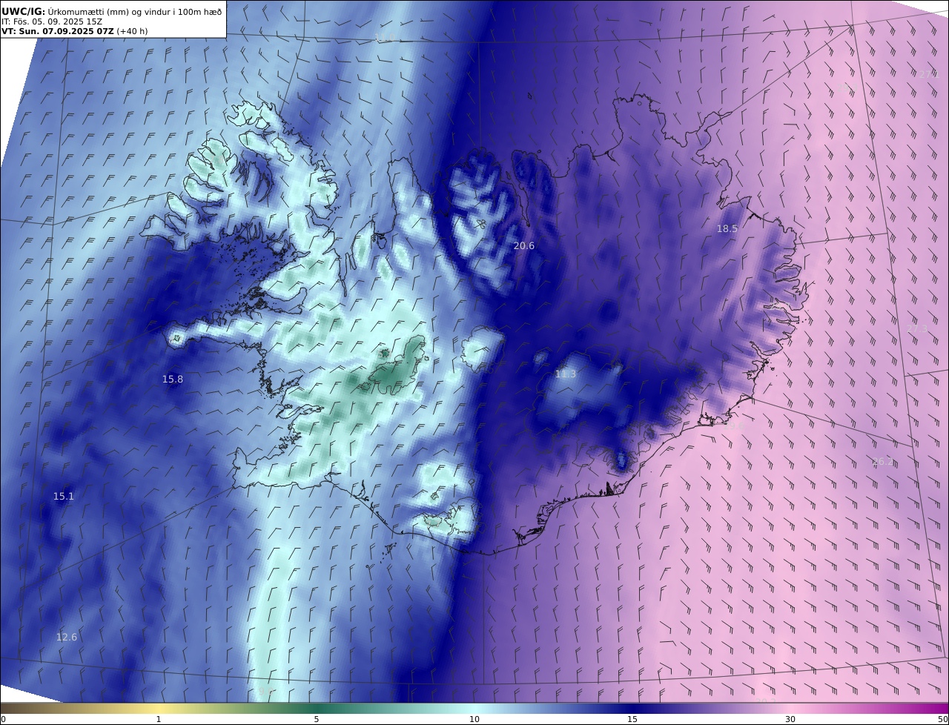Click the colorbar tick label 15
The width and height of the screenshot is (949, 725).
point(632,719)
